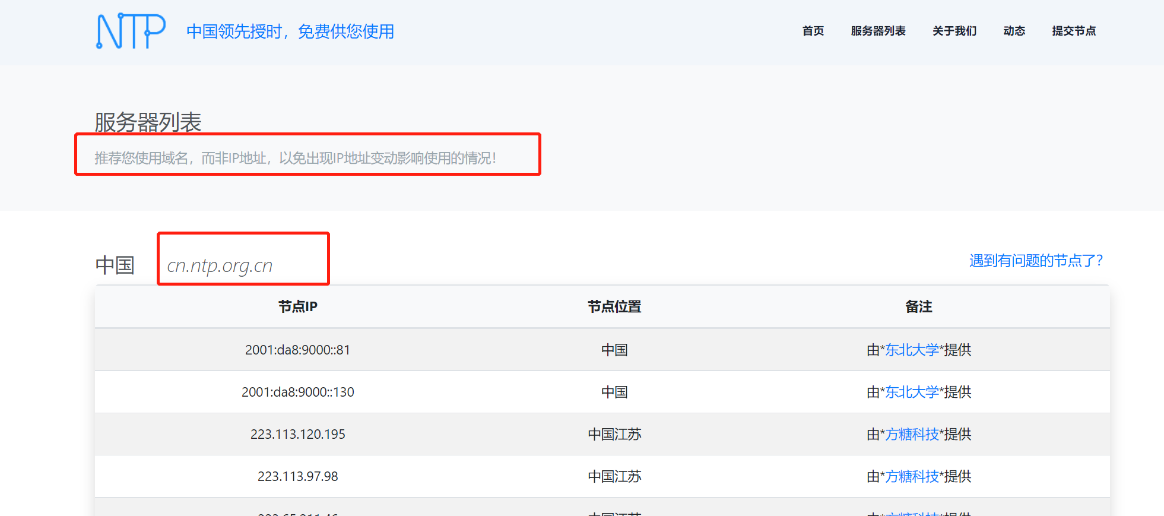Select the 动态 navigation item

[1014, 31]
